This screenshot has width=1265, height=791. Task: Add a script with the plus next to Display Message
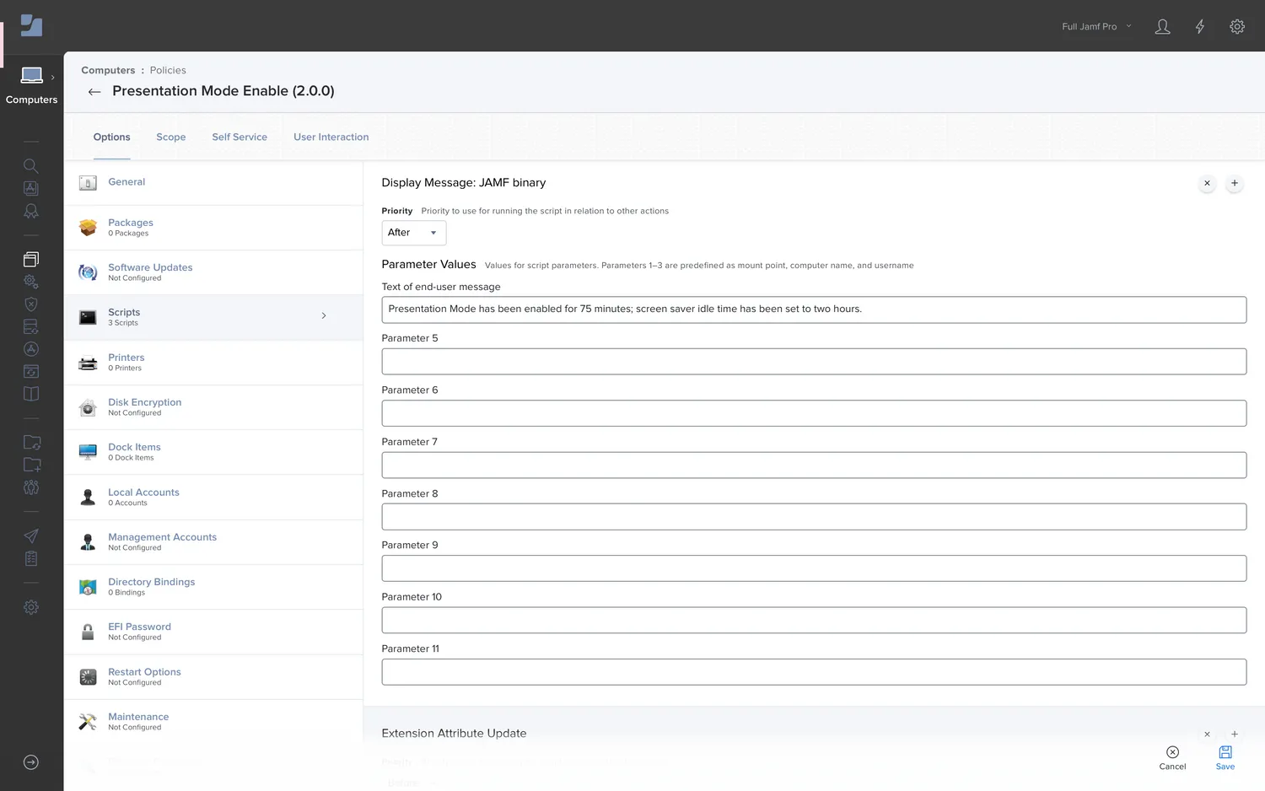tap(1235, 183)
